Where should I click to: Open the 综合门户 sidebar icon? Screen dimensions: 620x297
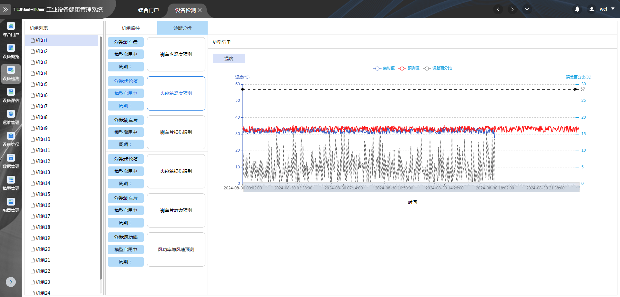pyautogui.click(x=11, y=29)
